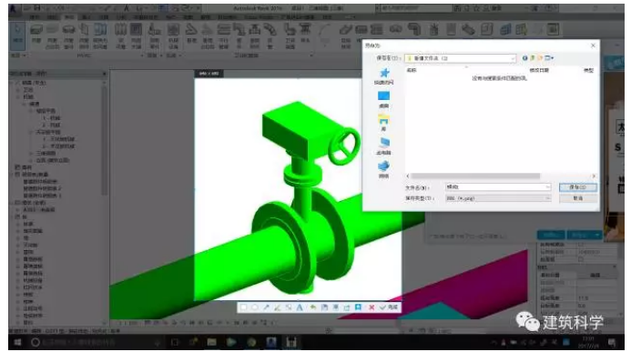
Task: Switch to the Insert ribbon tab
Action: click(x=87, y=17)
